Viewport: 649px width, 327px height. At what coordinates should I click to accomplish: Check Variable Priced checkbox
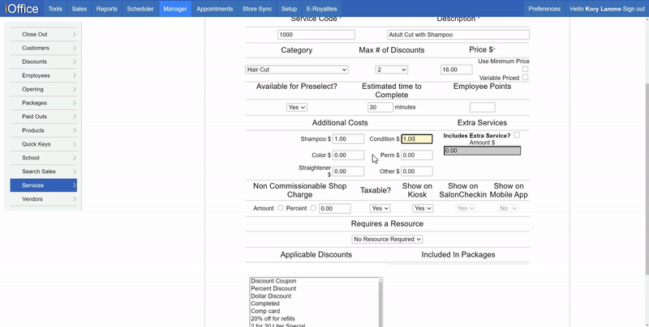click(x=525, y=77)
